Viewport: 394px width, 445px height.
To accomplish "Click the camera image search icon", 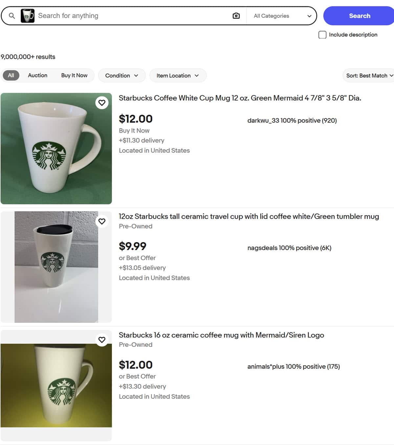I will (236, 16).
